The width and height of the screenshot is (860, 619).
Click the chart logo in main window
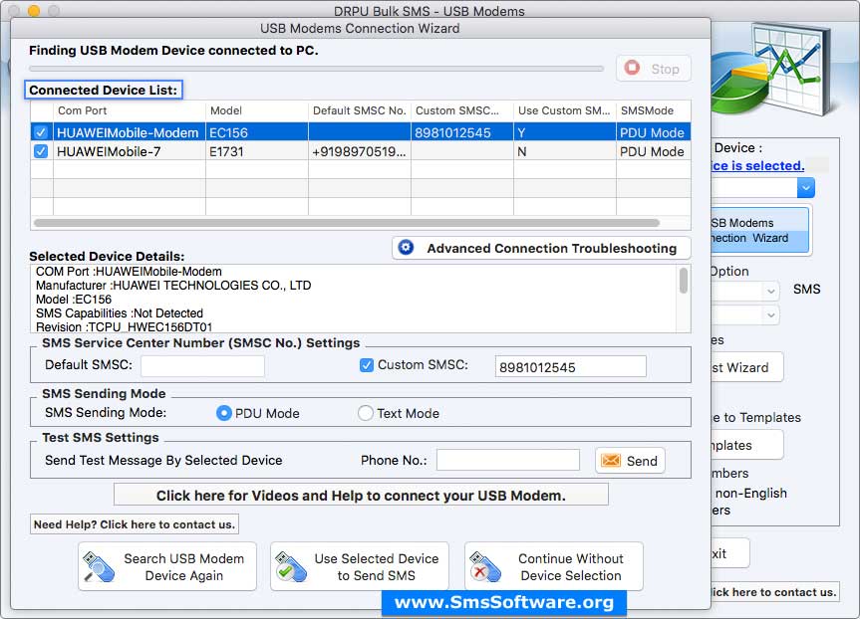click(771, 69)
